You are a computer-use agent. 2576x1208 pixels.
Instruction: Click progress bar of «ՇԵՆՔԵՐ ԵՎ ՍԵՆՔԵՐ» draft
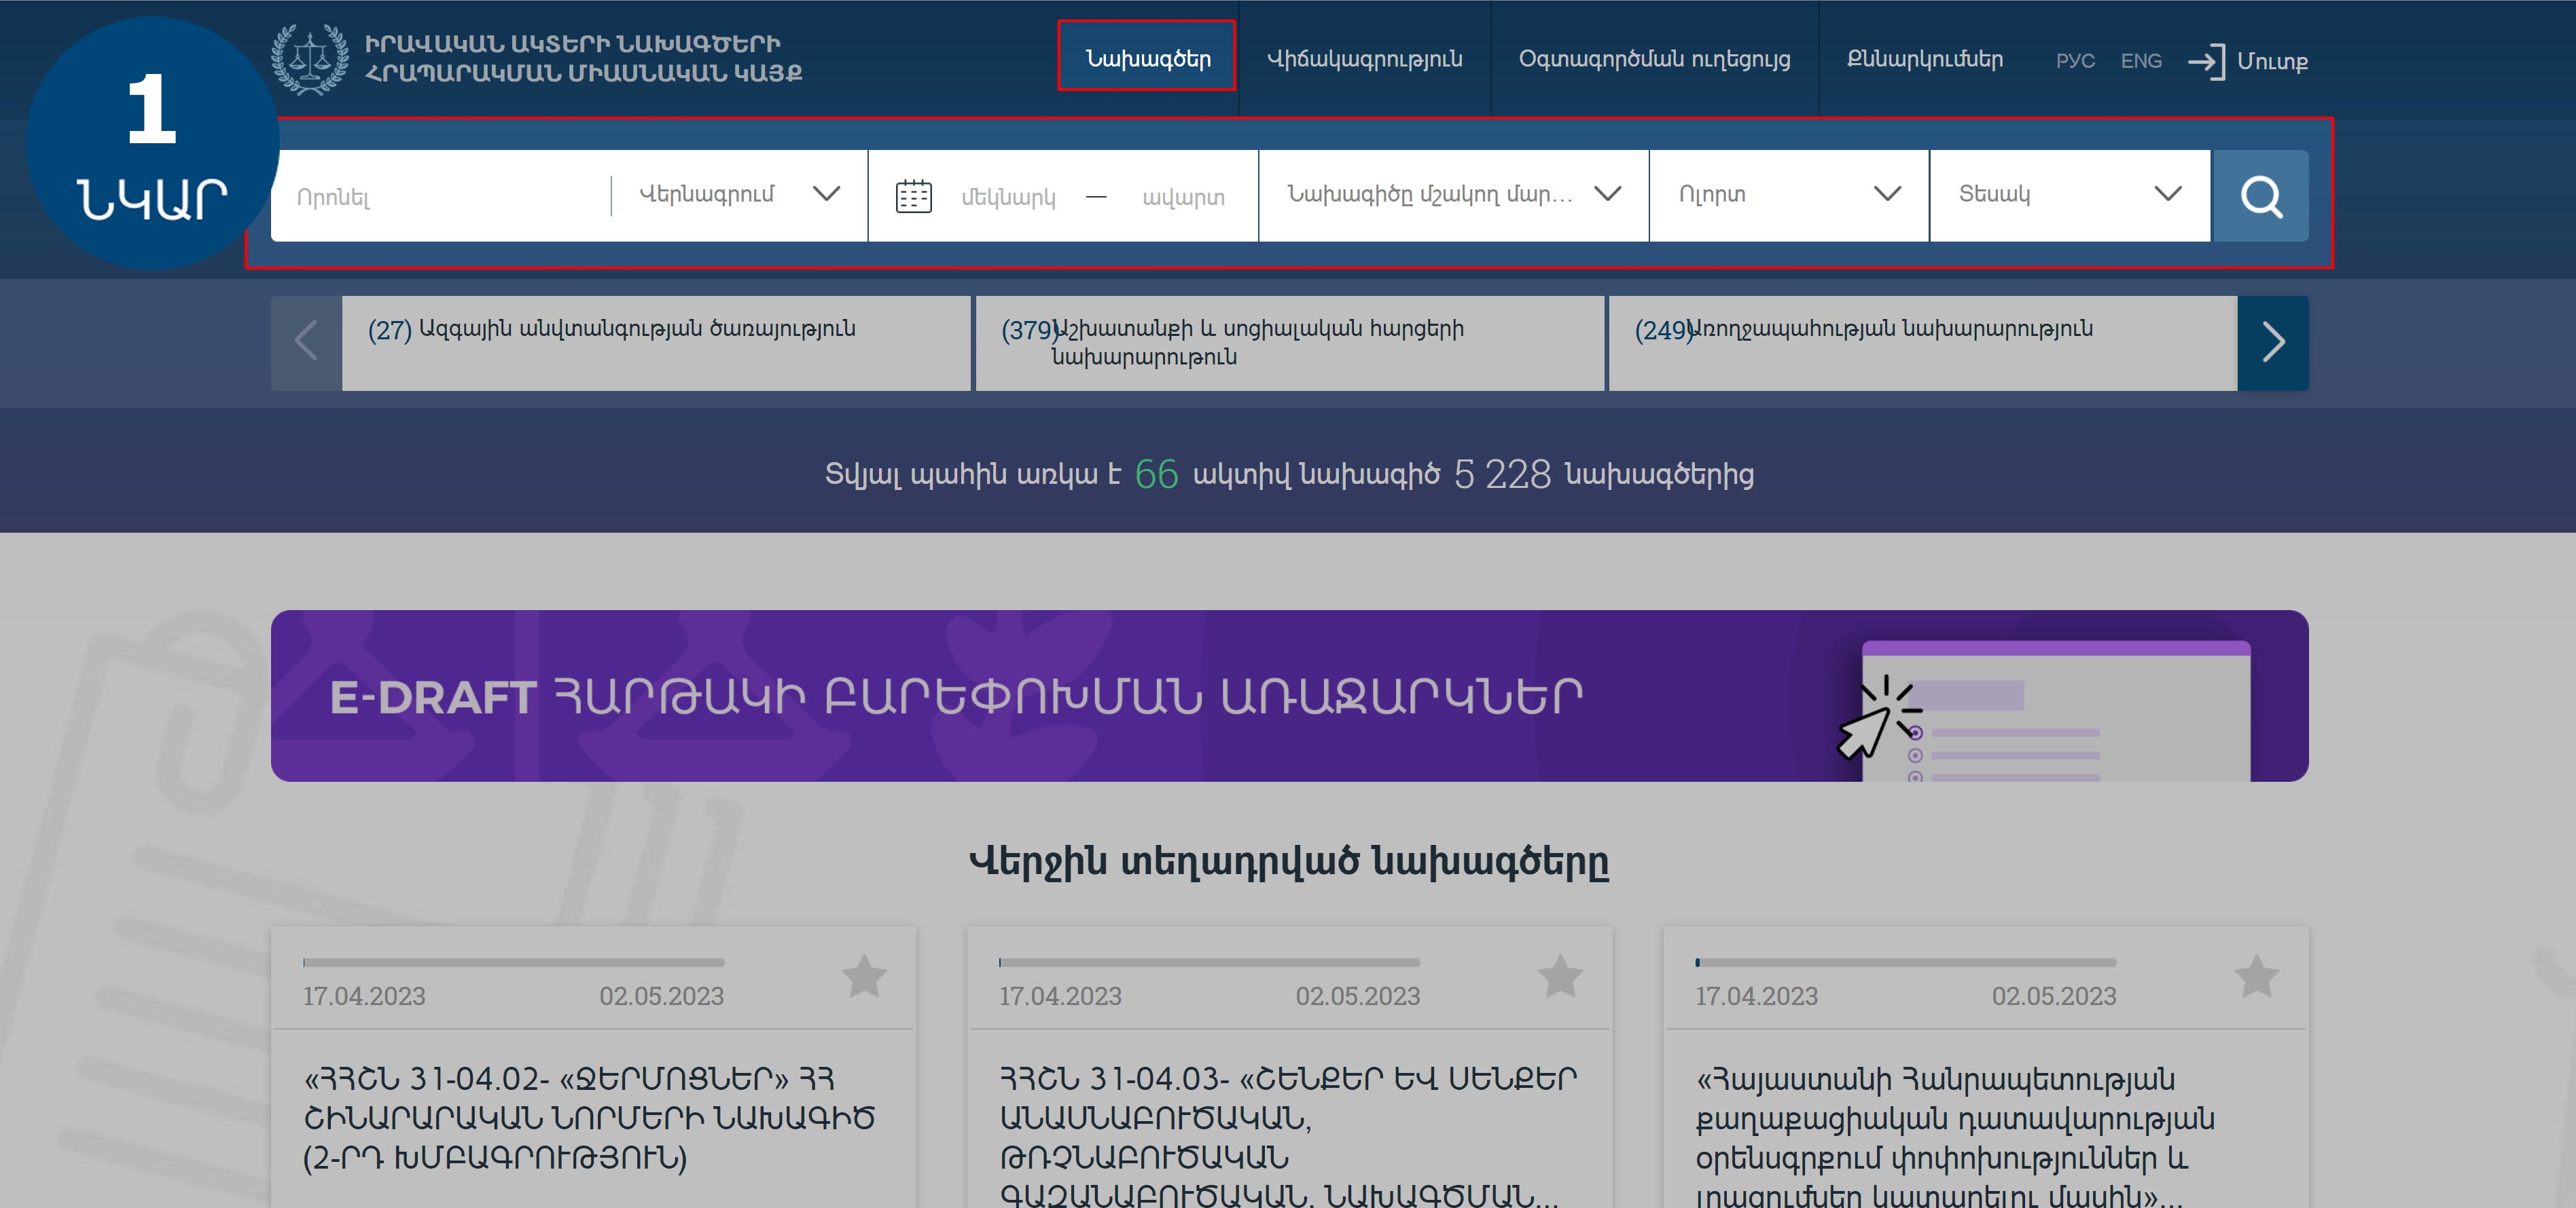click(1209, 962)
